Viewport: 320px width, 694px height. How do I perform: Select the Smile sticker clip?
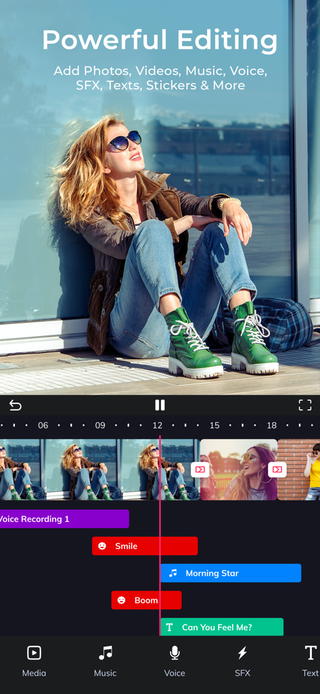[145, 546]
